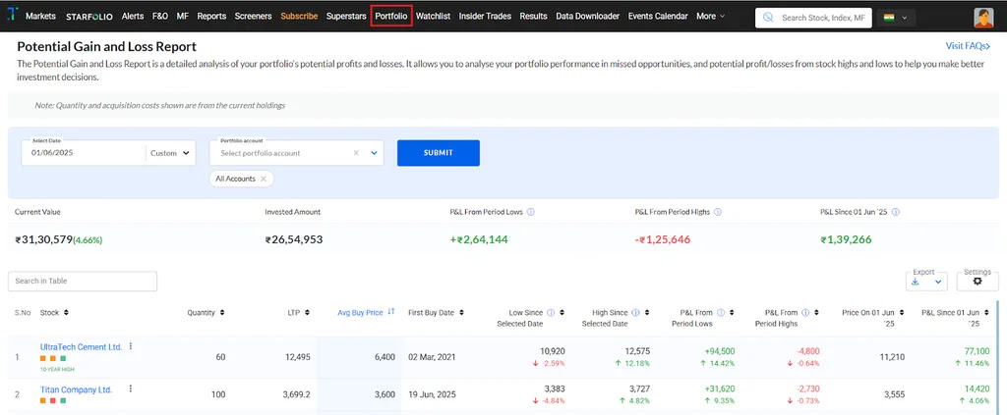This screenshot has width=1007, height=415.
Task: Expand the portfolio account dropdown arrow
Action: [374, 154]
